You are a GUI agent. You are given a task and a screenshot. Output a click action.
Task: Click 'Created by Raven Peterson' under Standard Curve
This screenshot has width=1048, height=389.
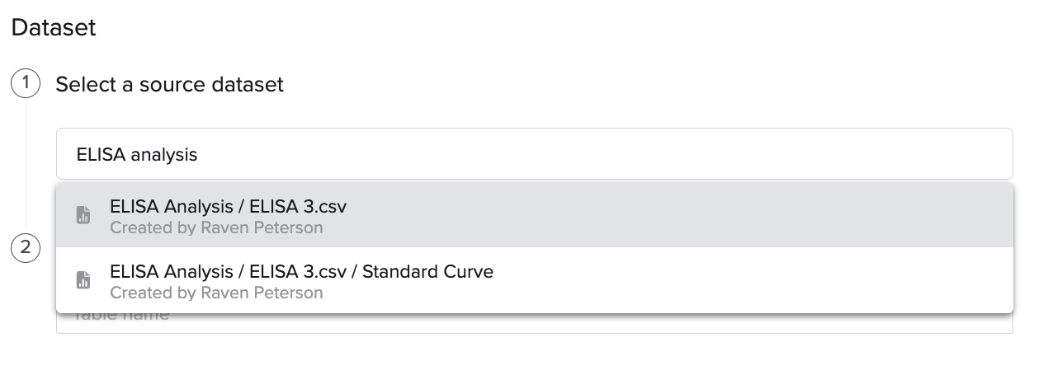[x=216, y=293]
